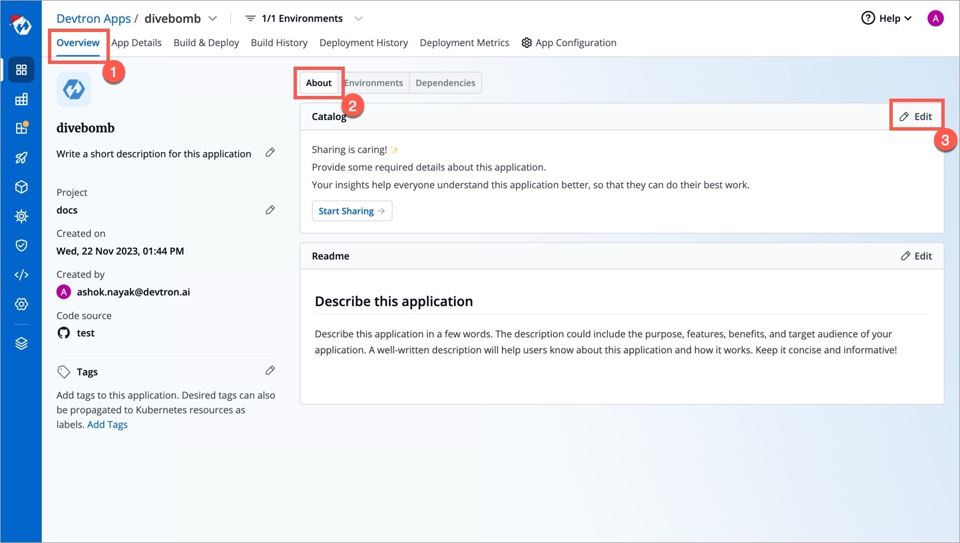Click the code brackets icon in sidebar

coord(21,275)
